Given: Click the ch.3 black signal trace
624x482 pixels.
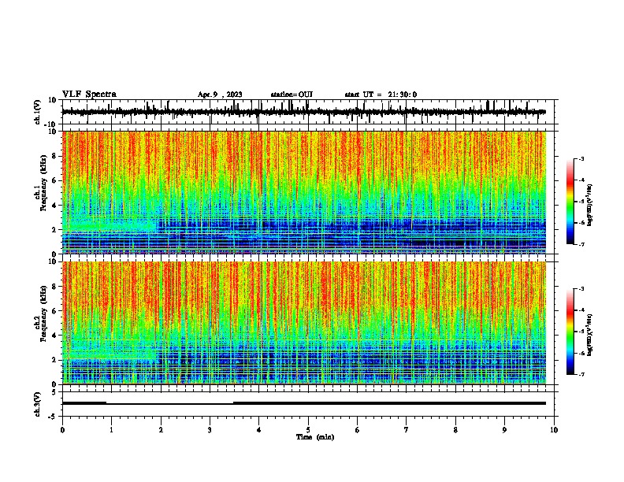Looking at the screenshot, I should click(x=303, y=403).
